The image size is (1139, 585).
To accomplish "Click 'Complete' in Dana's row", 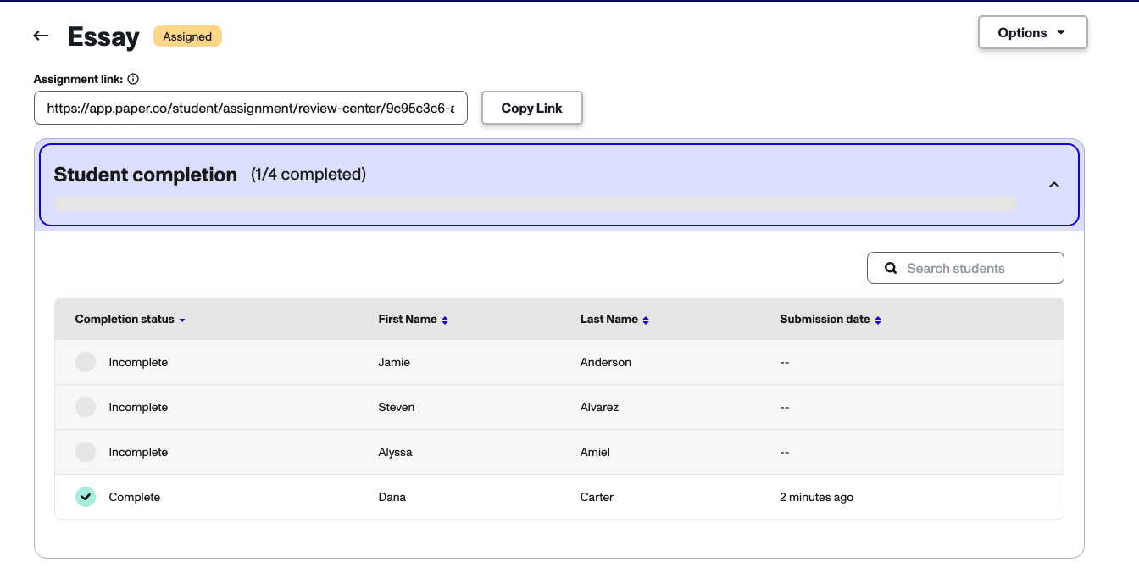I will [135, 497].
